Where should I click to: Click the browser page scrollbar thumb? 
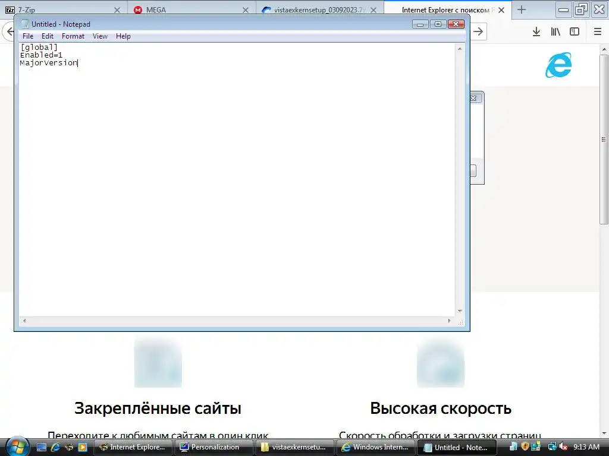point(604,140)
